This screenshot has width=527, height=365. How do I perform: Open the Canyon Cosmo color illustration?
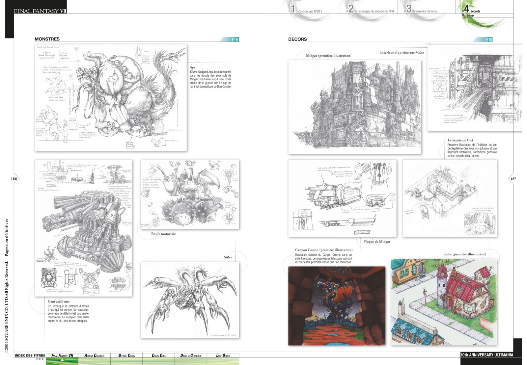337,306
